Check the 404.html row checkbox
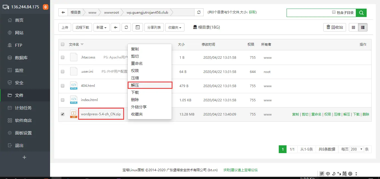Screen dimensions: 380x179 point(63,86)
